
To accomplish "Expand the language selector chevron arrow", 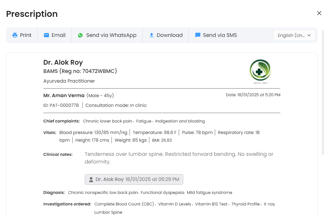I will (309, 35).
